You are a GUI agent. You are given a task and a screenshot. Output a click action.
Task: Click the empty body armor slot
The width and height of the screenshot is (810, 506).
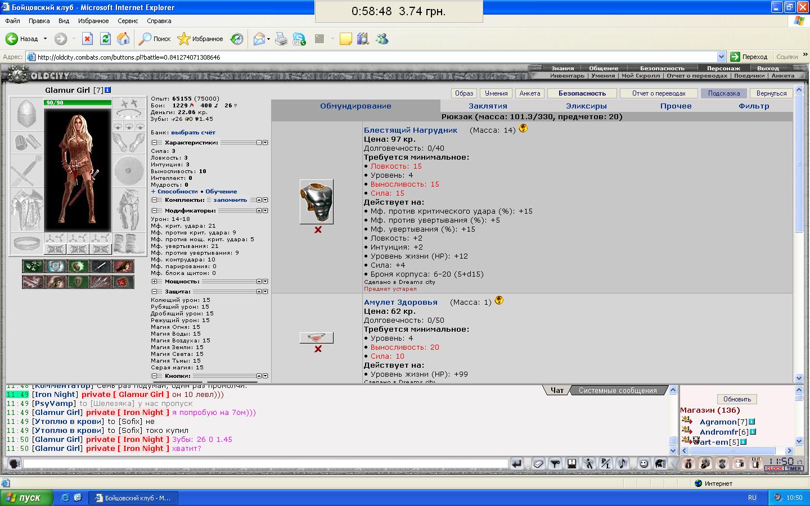pos(26,210)
